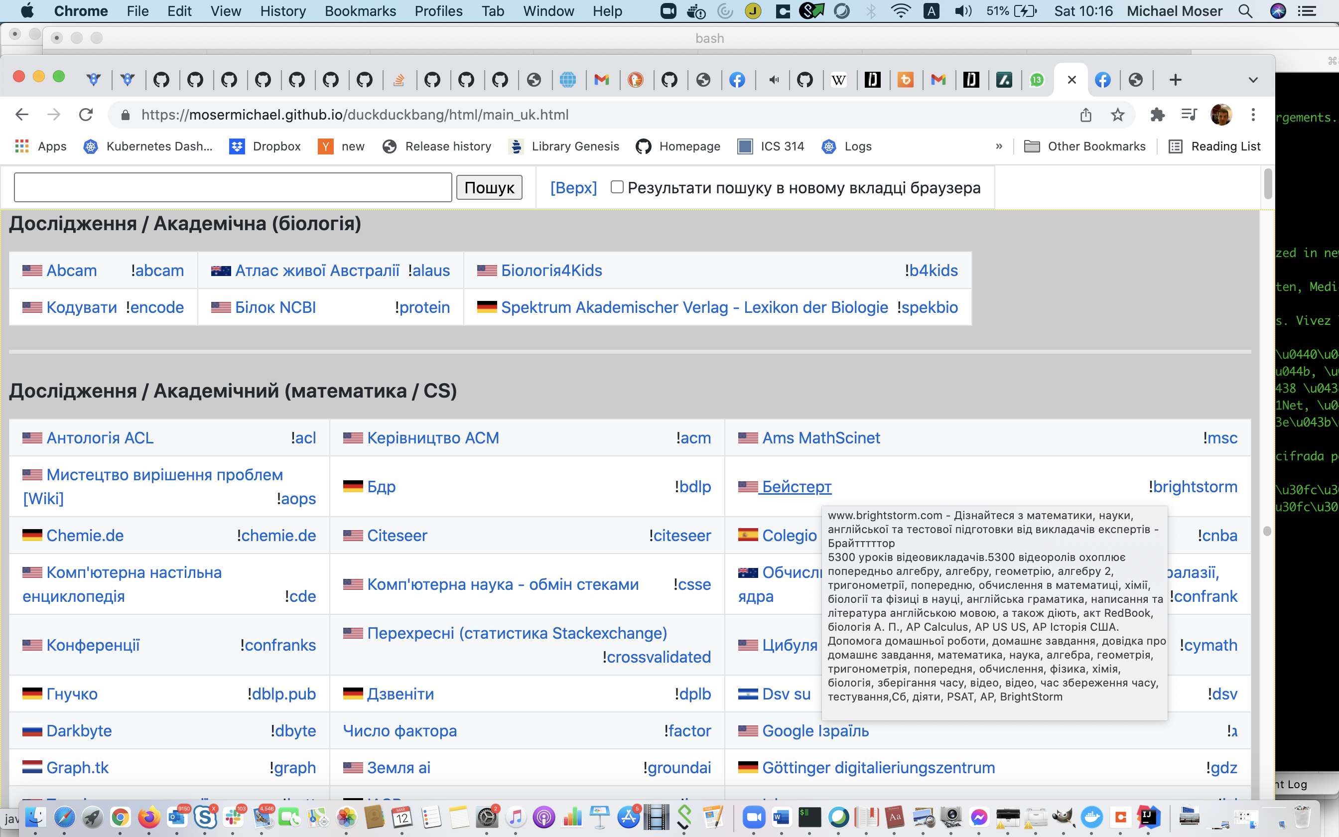This screenshot has height=837, width=1339.
Task: Go back to previous page
Action: 22,115
